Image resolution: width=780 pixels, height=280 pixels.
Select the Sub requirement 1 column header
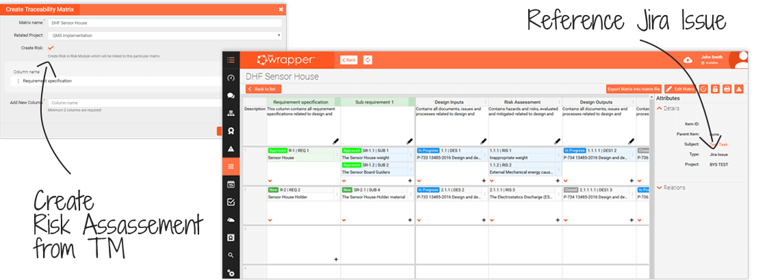click(378, 102)
